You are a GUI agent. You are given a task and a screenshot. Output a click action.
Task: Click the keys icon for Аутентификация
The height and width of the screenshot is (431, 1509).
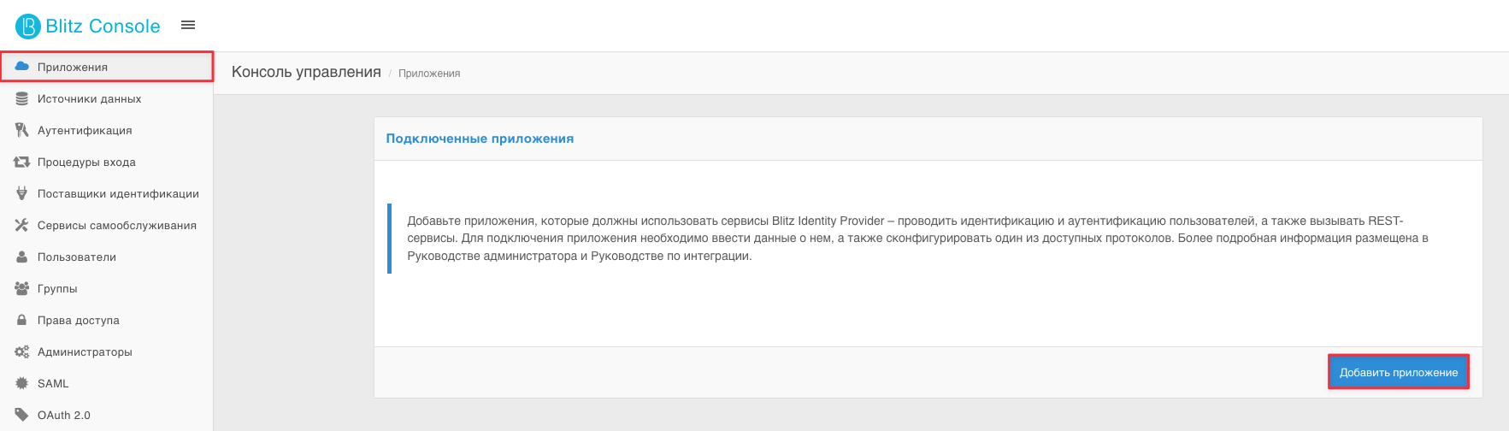coord(22,130)
